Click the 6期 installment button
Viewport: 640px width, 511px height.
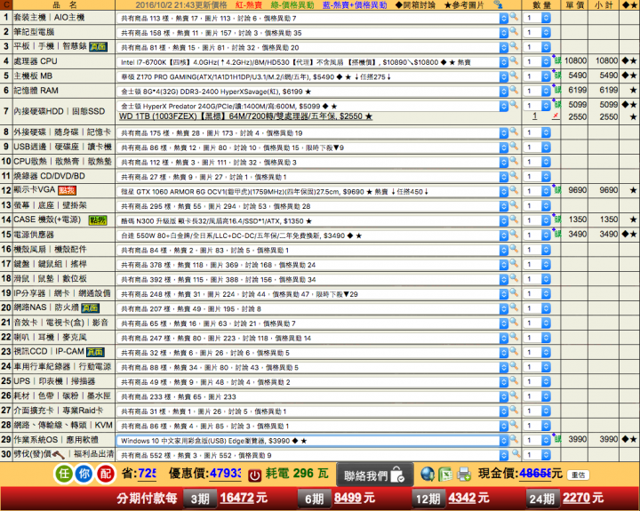coord(314,499)
